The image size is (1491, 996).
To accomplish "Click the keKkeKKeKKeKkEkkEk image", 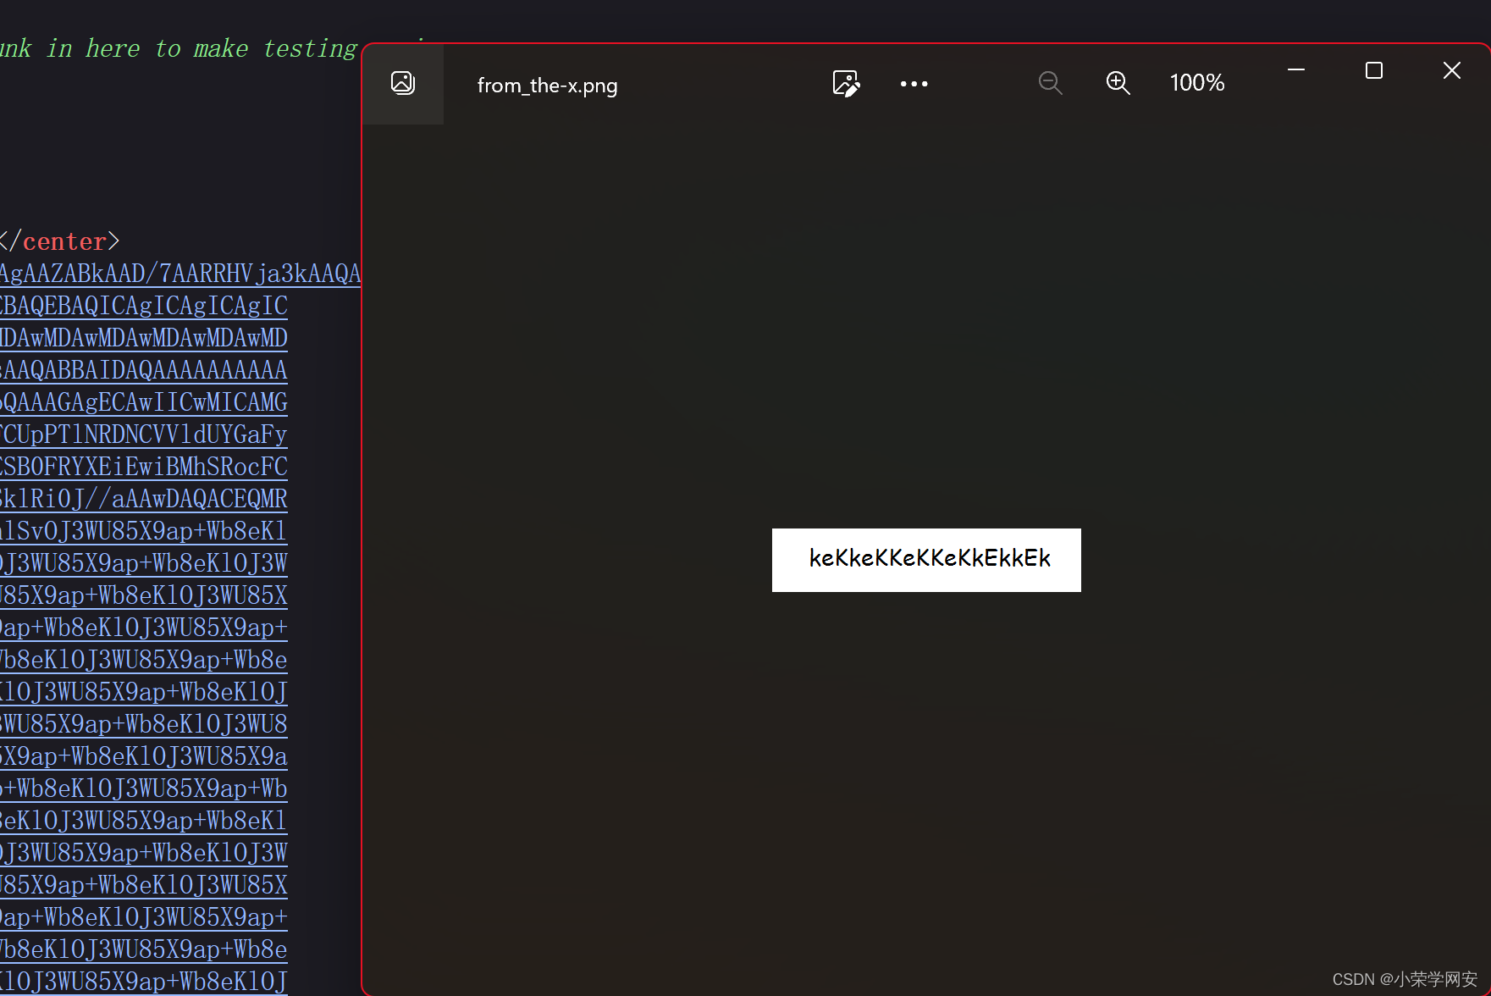I will 926,560.
